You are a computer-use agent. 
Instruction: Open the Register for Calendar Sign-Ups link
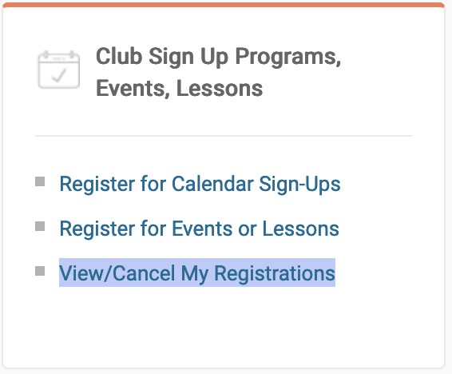[x=200, y=184]
